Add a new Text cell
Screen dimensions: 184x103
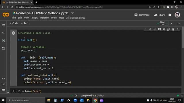click(25, 23)
